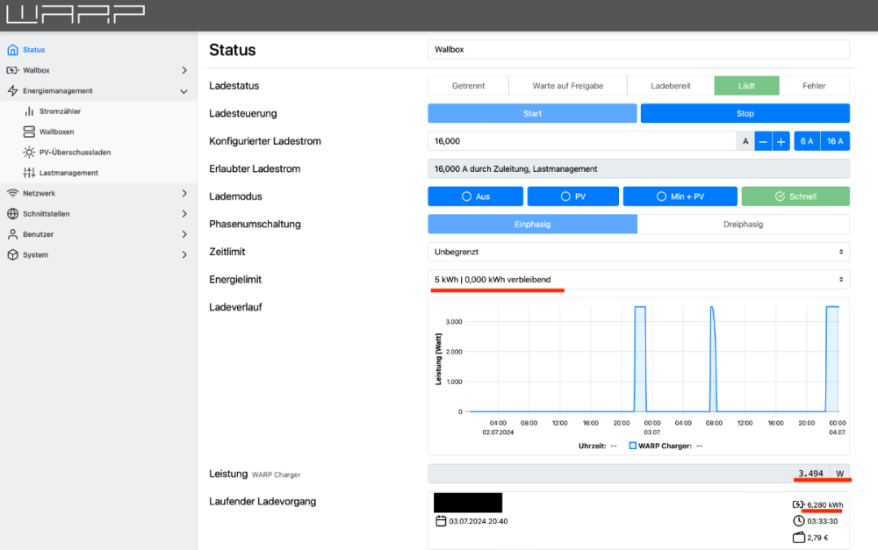This screenshot has height=550, width=878.
Task: Click the Lastmanagement sliders icon
Action: 30,173
